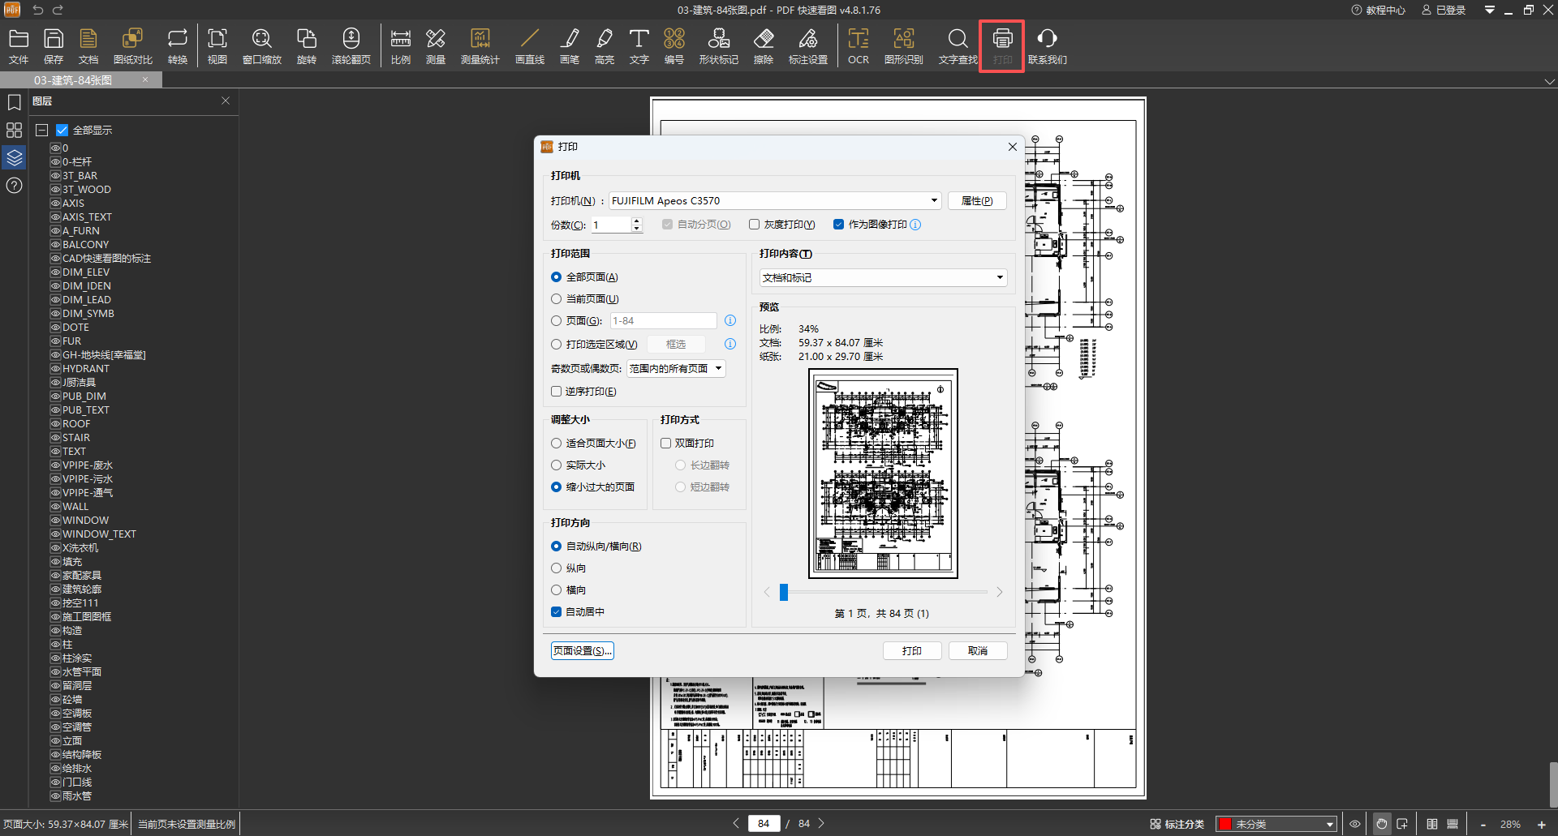Viewport: 1558px width, 836px height.
Task: Click the 页面设置 page setup button
Action: tap(582, 651)
